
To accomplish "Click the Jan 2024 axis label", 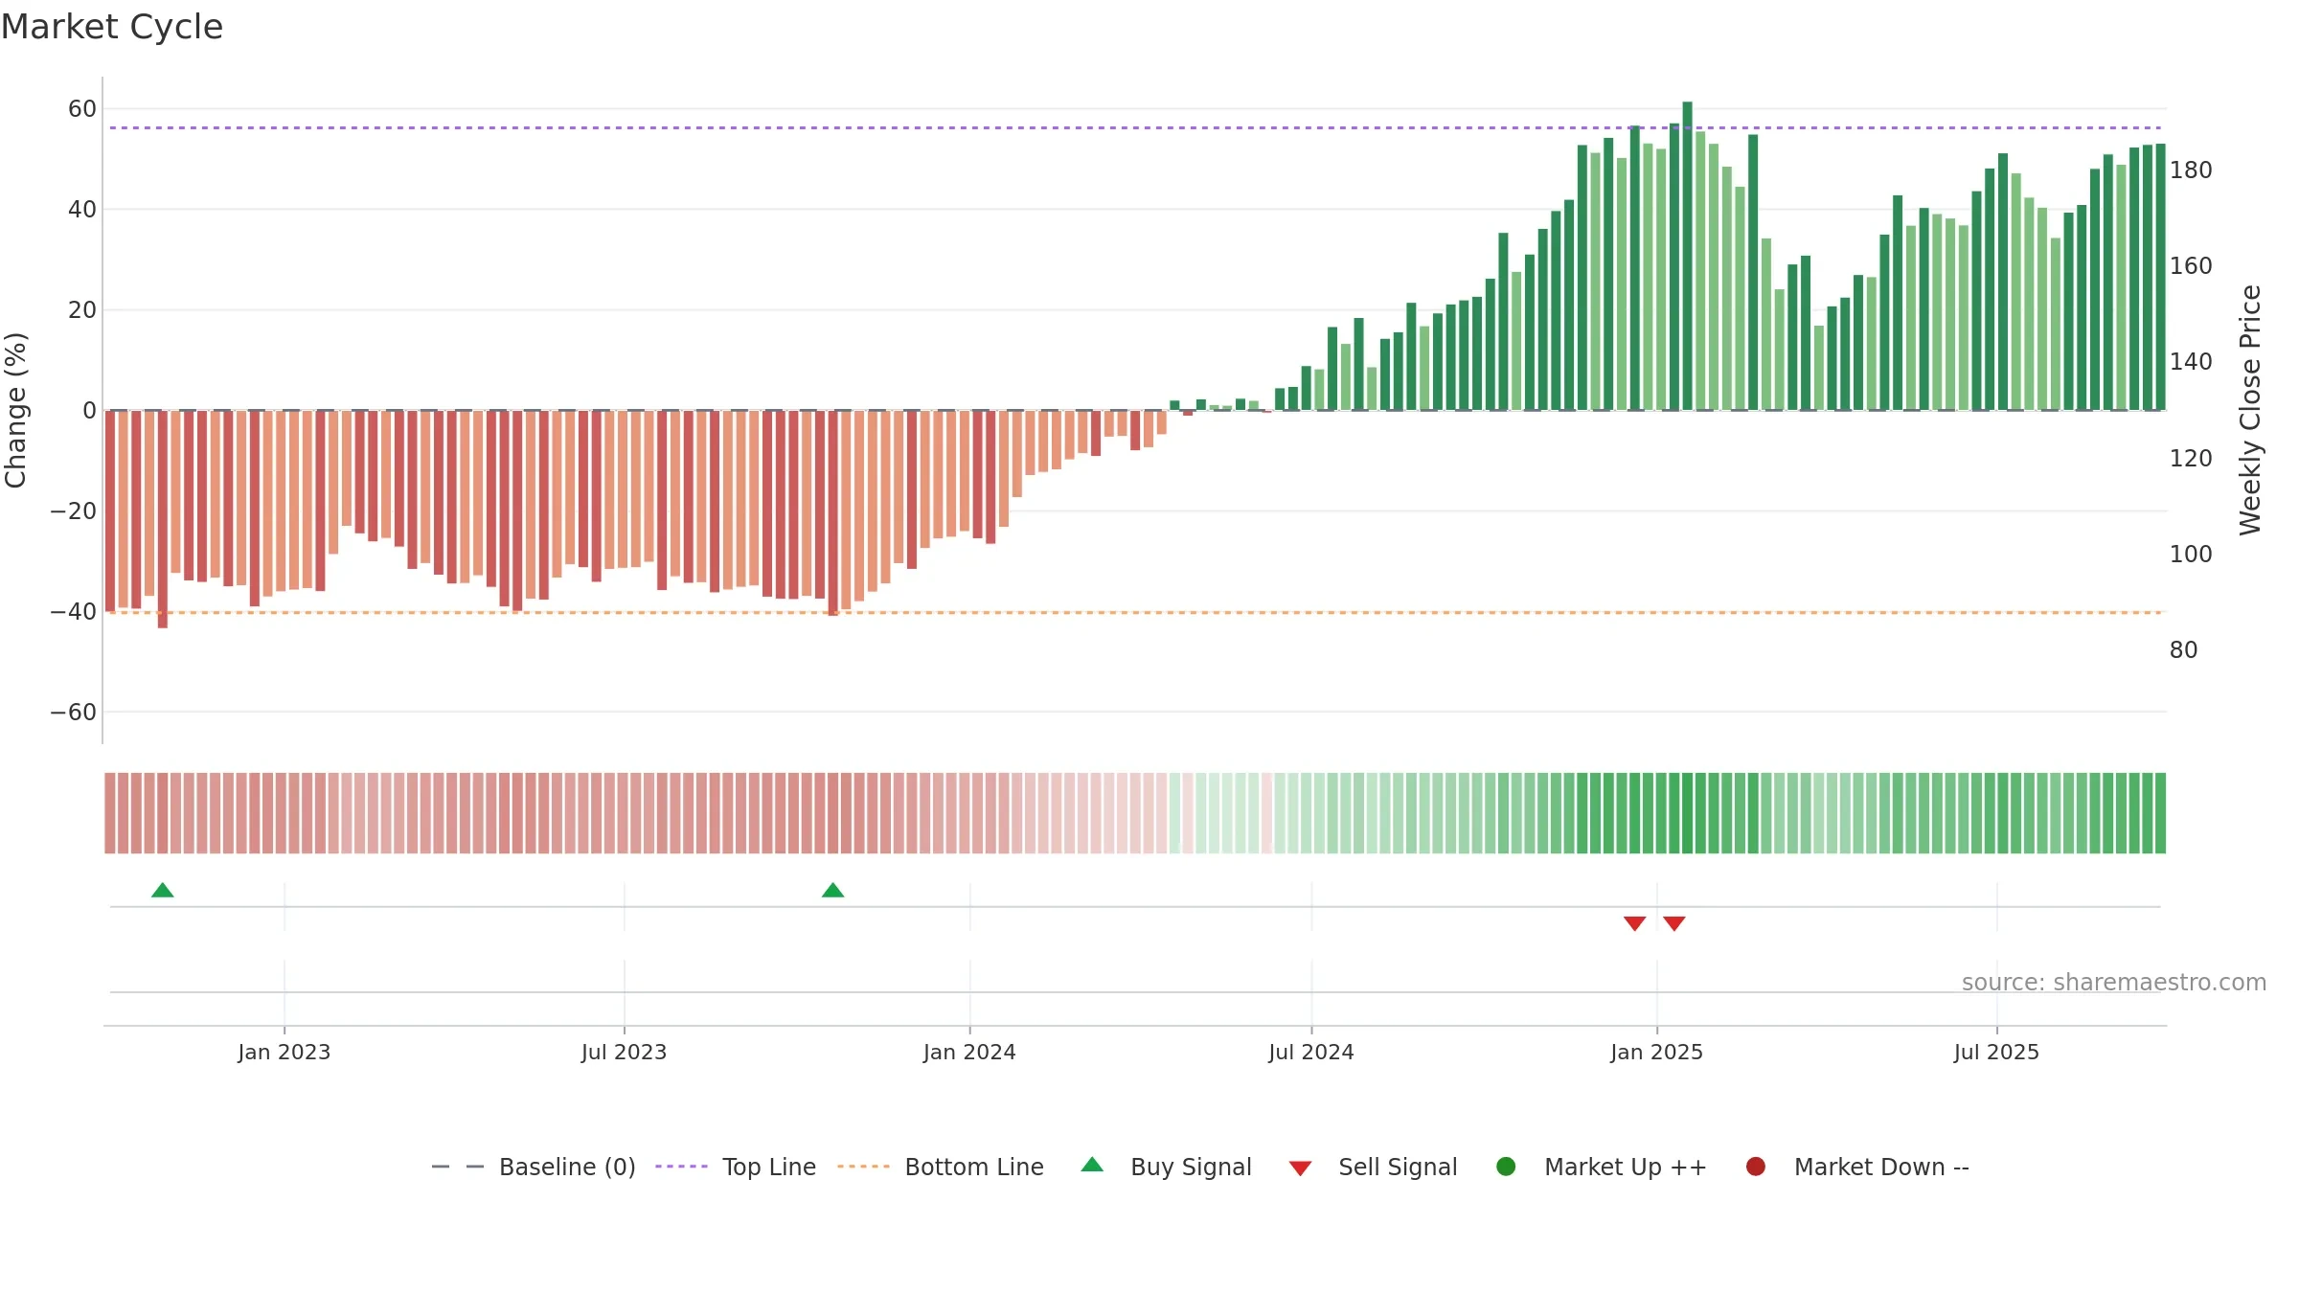I will [969, 1052].
